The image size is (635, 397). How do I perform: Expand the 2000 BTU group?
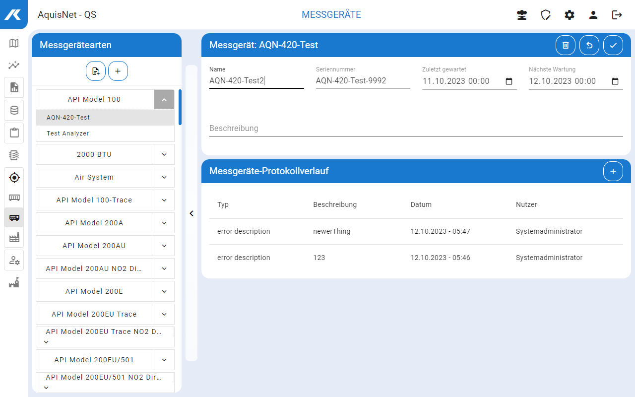pos(164,154)
